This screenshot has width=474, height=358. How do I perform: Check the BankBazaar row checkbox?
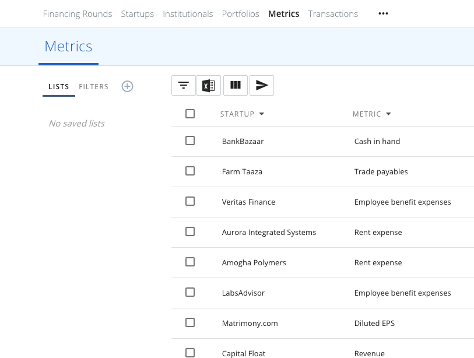coord(190,141)
